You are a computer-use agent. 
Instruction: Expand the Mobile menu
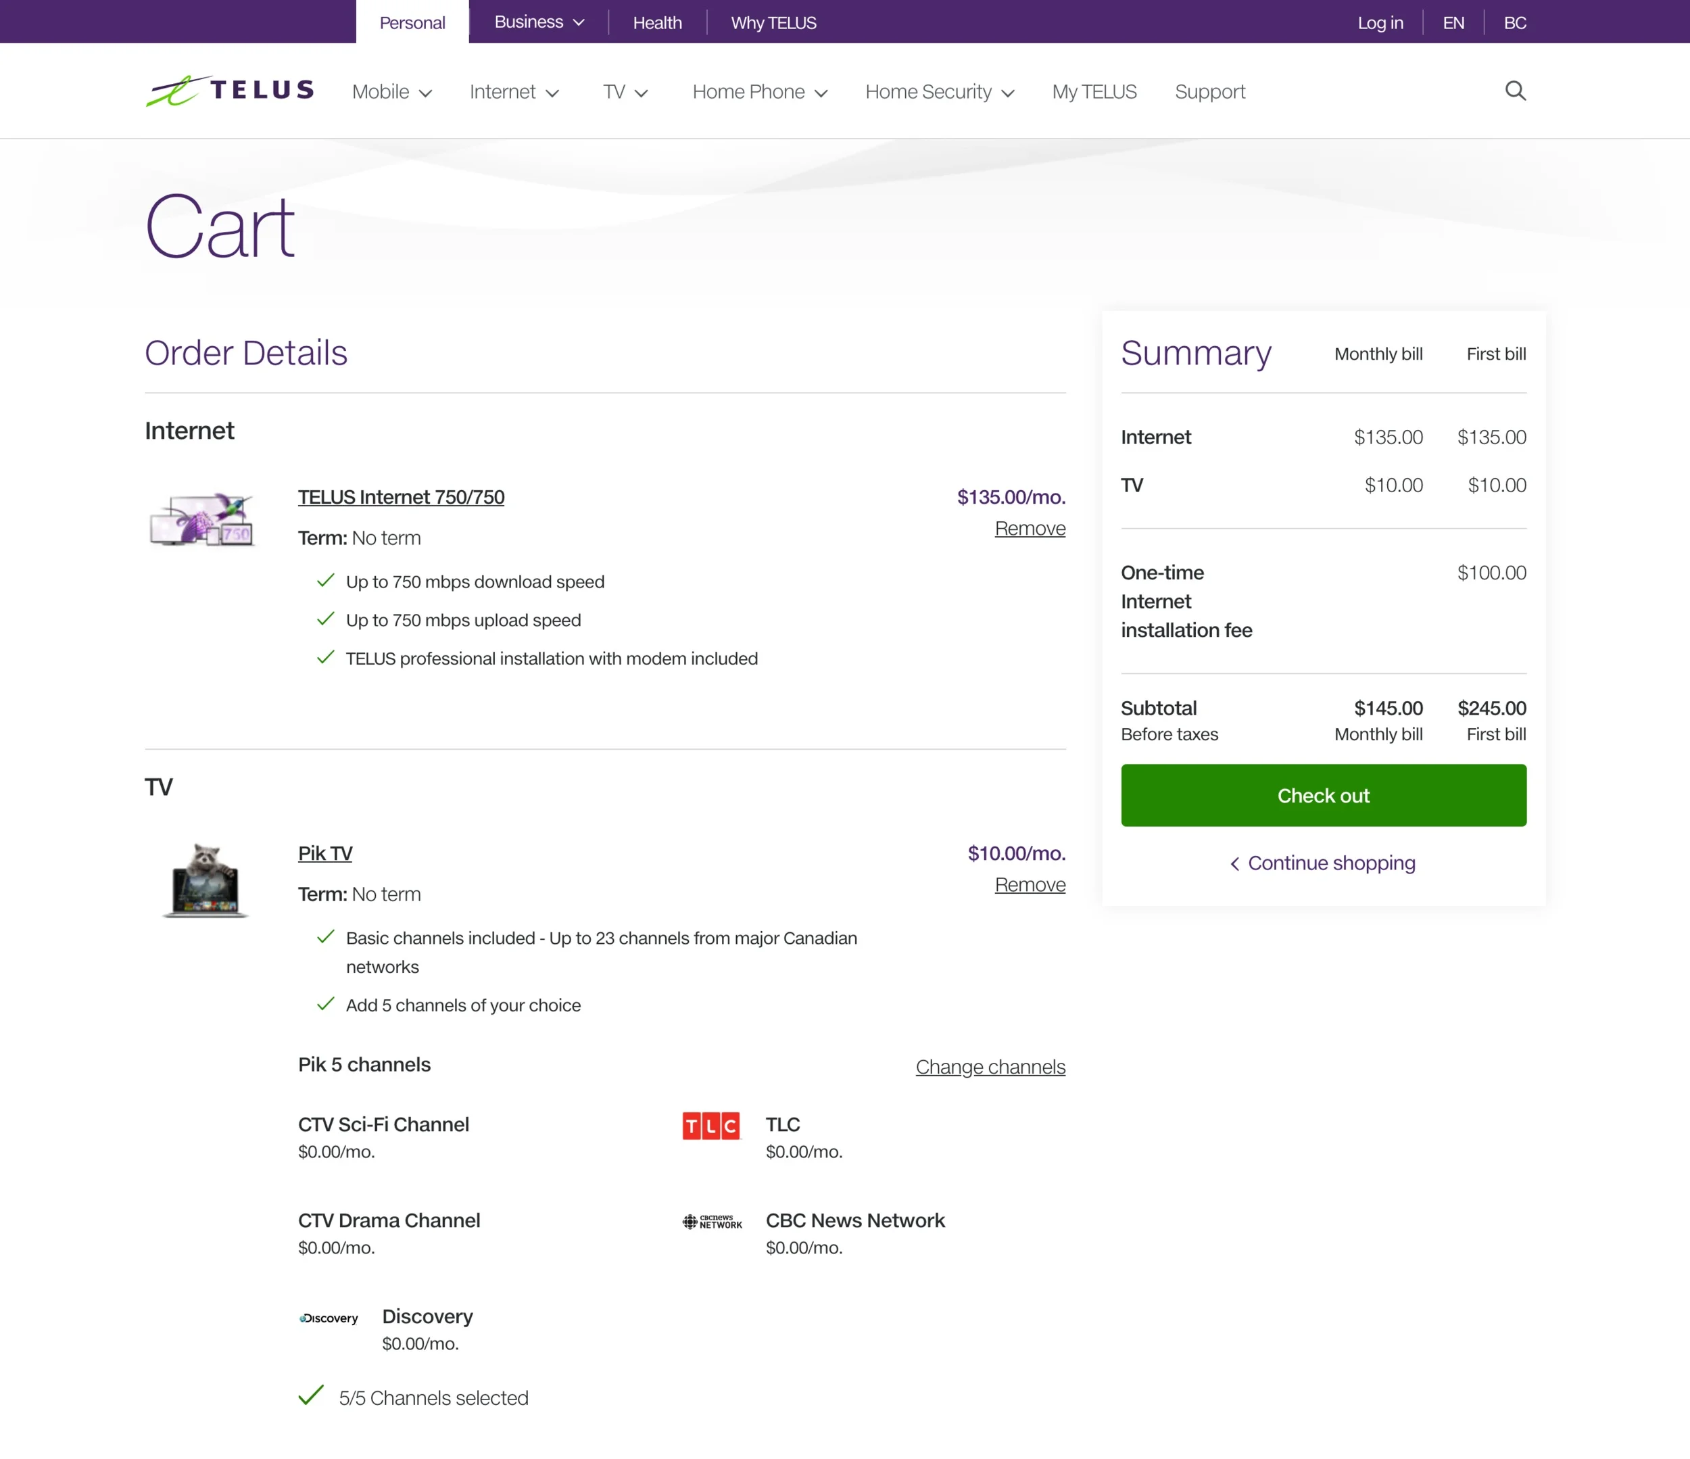coord(391,92)
